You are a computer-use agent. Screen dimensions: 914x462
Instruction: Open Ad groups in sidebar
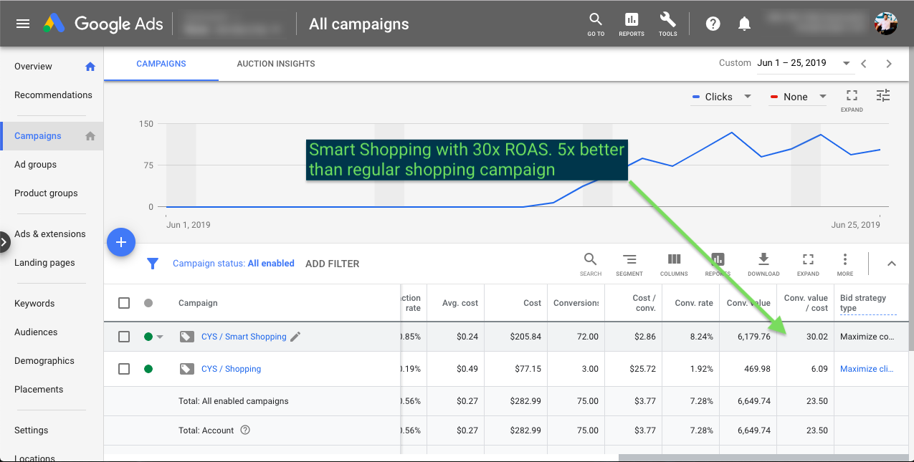click(x=35, y=165)
